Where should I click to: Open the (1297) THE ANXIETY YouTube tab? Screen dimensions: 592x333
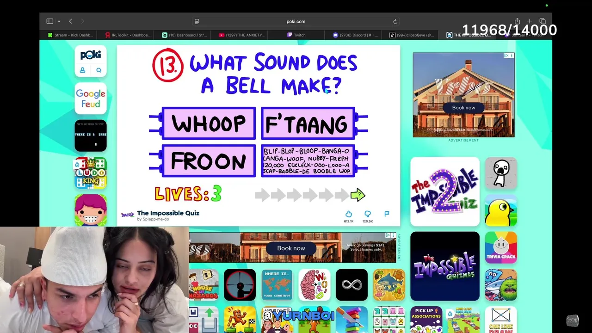(242, 35)
